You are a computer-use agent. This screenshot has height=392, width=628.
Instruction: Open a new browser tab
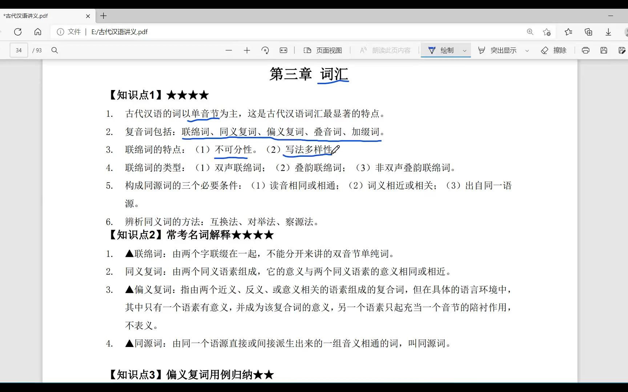pos(104,16)
